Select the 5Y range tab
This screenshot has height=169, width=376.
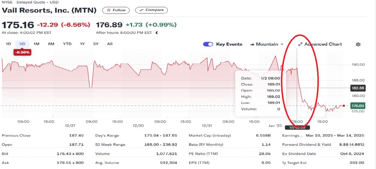coord(96,44)
